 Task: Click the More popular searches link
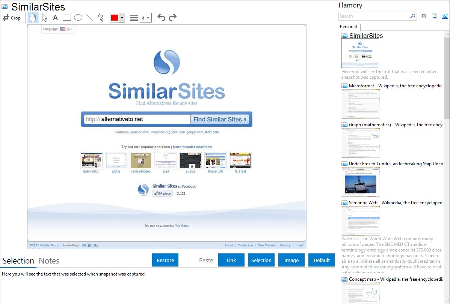tap(192, 147)
